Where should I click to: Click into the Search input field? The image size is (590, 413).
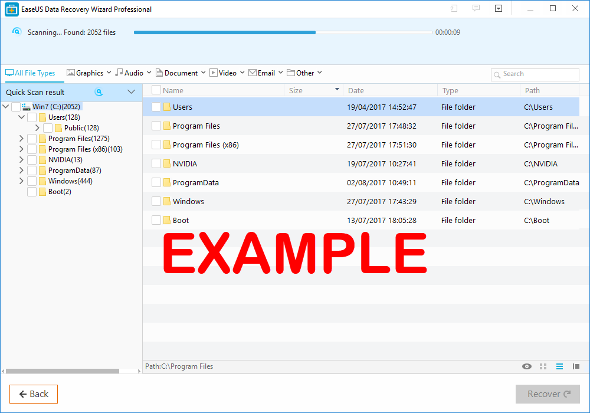pos(535,74)
